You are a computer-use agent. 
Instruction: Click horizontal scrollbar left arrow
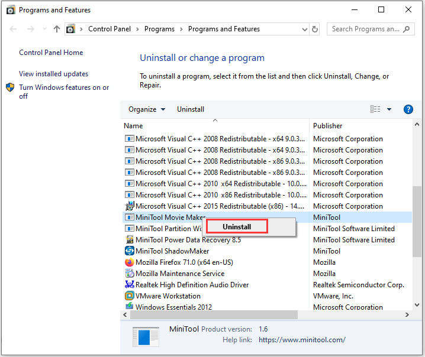click(125, 315)
